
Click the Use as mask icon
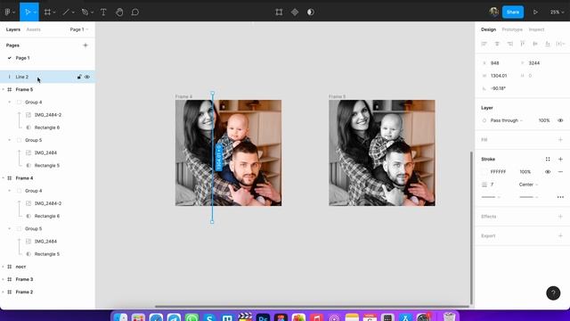311,12
